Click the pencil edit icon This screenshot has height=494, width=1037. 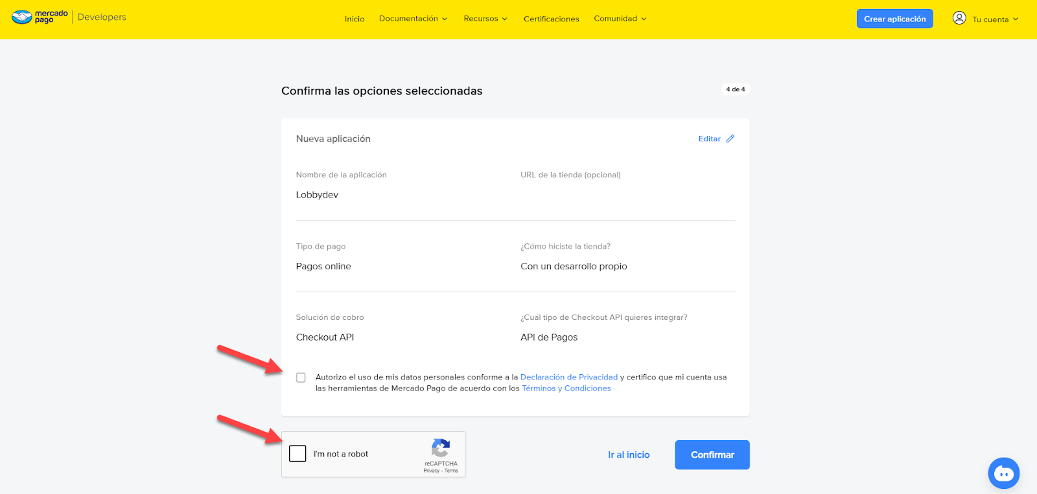coord(730,139)
